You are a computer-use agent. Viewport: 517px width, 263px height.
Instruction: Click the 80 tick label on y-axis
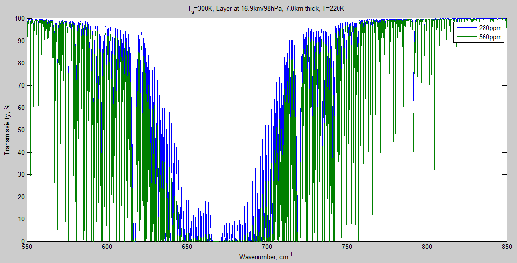(x=21, y=63)
